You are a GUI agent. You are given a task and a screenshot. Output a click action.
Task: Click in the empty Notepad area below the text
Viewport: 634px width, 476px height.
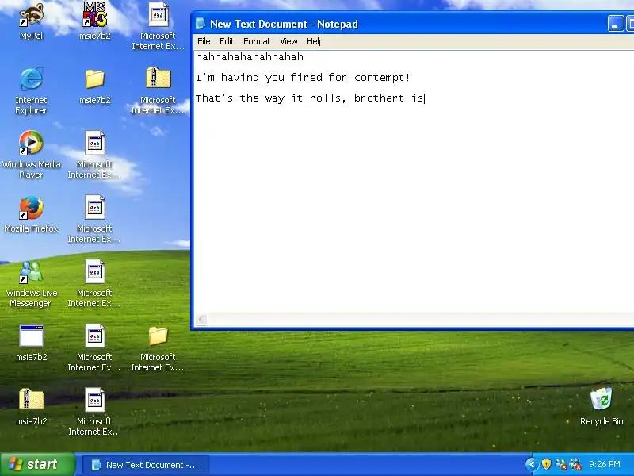click(412, 210)
